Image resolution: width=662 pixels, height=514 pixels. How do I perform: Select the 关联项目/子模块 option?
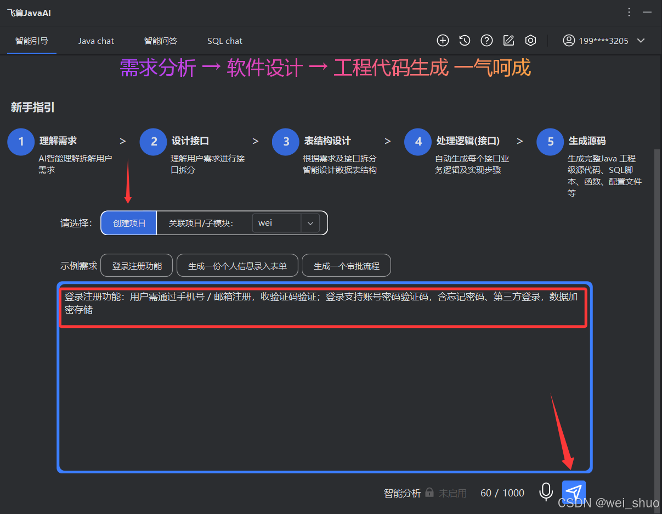(201, 223)
